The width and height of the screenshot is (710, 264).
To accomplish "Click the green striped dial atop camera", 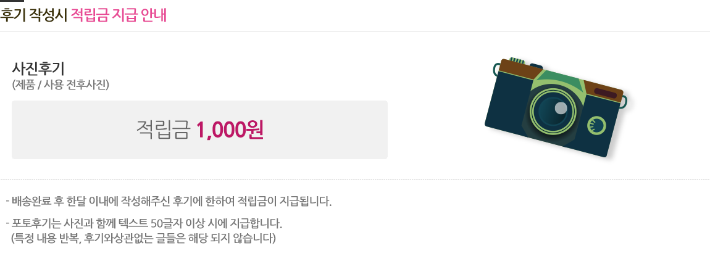I will [x=517, y=61].
